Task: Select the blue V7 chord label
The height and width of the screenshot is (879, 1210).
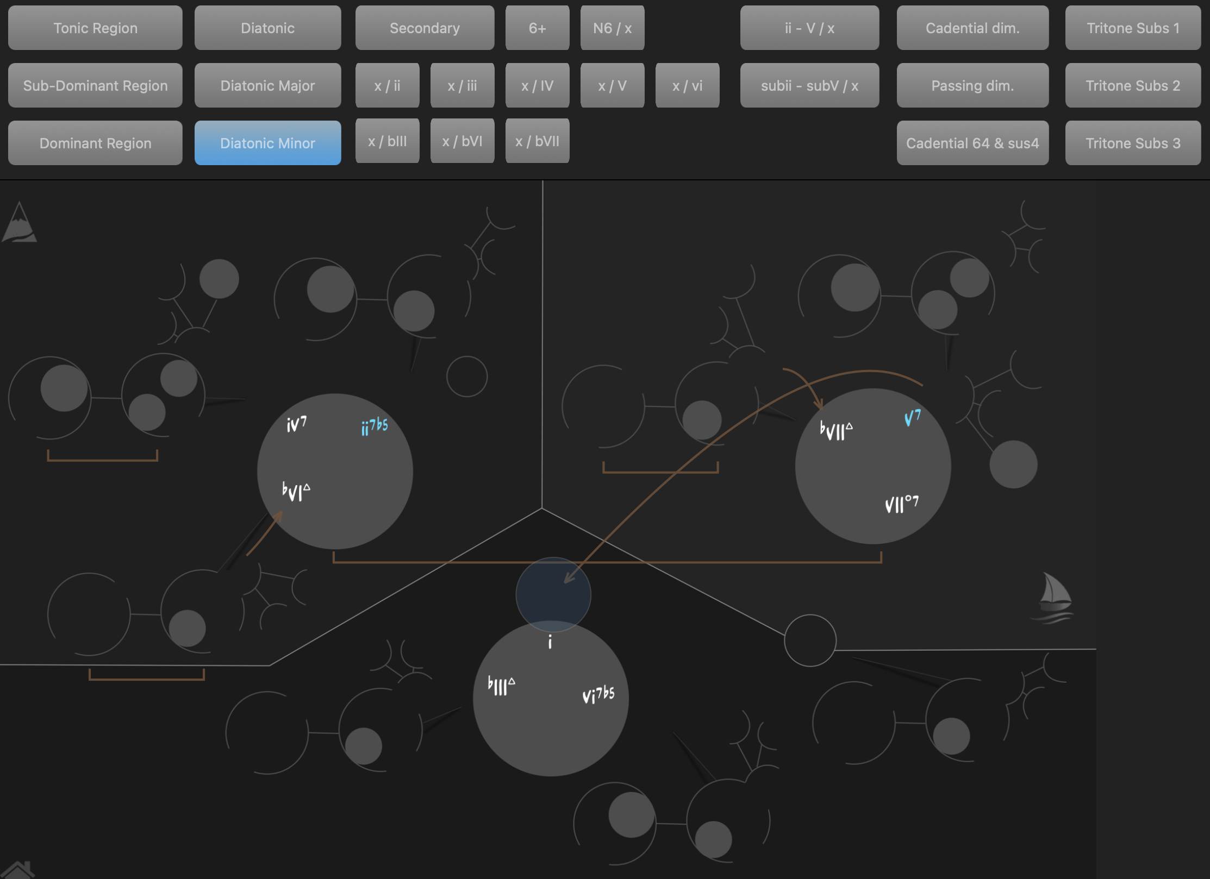Action: coord(912,417)
